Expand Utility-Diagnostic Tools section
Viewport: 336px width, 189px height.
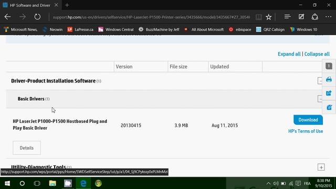321,167
